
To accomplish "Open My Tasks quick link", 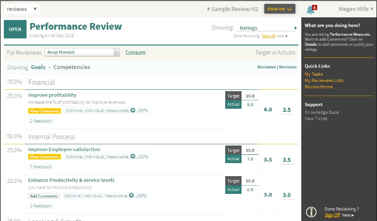I will pos(314,74).
